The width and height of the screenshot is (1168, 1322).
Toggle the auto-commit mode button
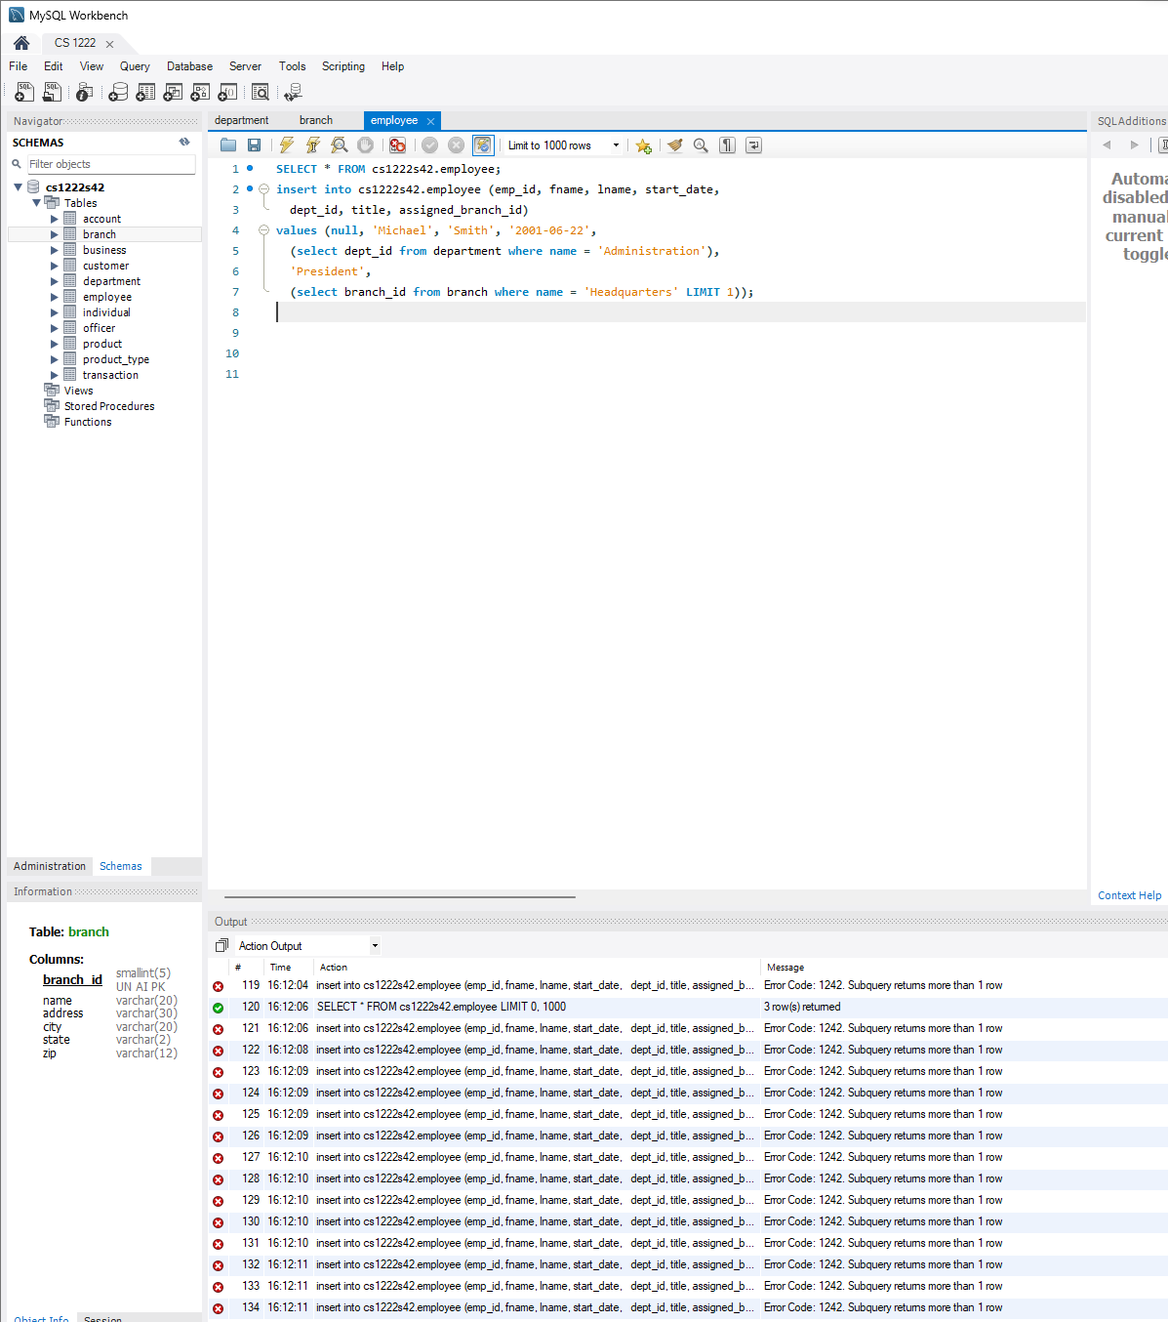point(483,145)
